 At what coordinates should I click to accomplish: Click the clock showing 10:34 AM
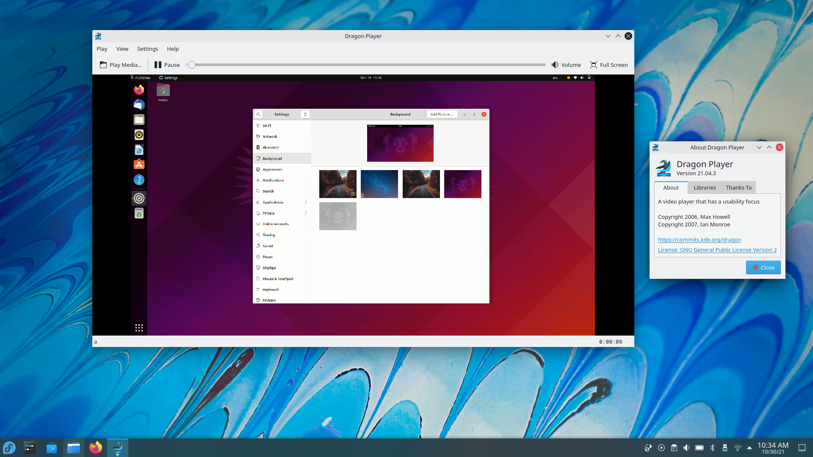(x=774, y=447)
